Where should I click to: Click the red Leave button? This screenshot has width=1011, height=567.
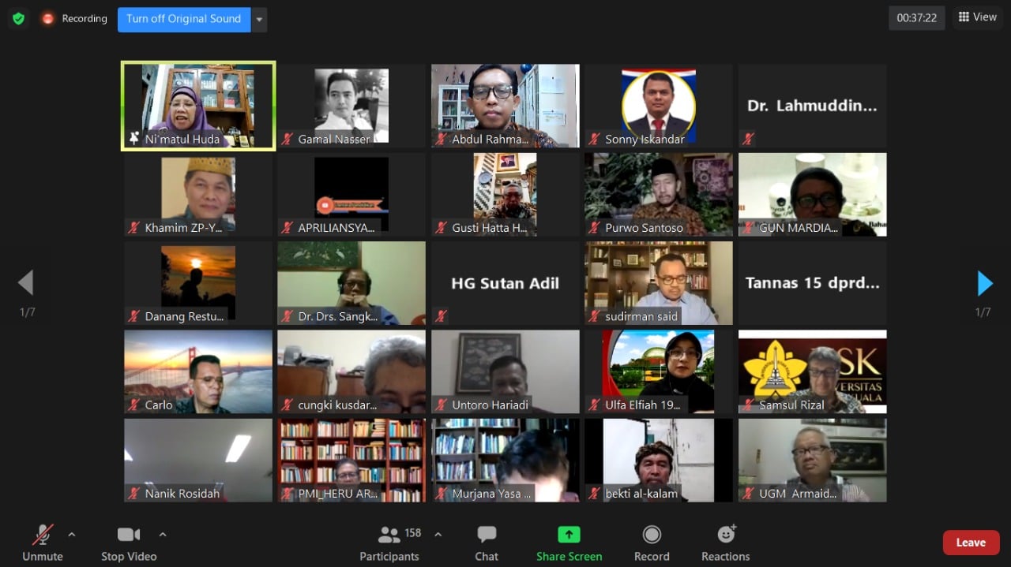pyautogui.click(x=971, y=542)
